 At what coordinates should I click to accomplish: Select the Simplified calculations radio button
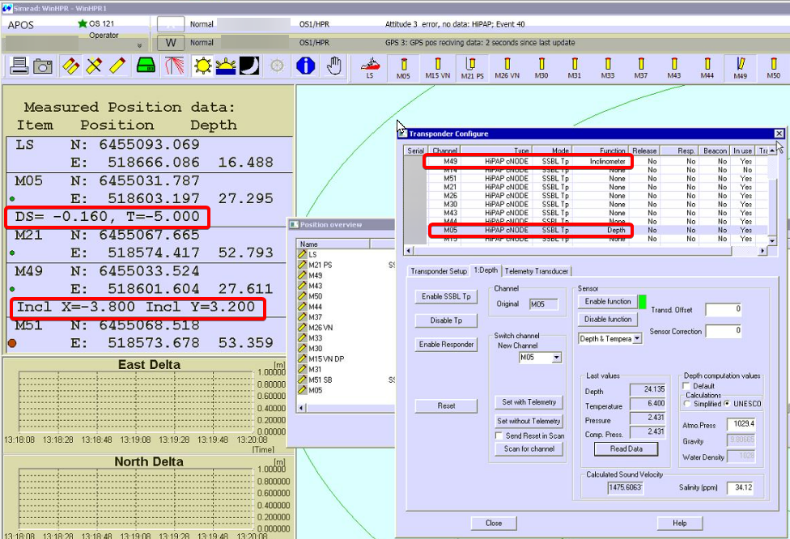(x=688, y=403)
